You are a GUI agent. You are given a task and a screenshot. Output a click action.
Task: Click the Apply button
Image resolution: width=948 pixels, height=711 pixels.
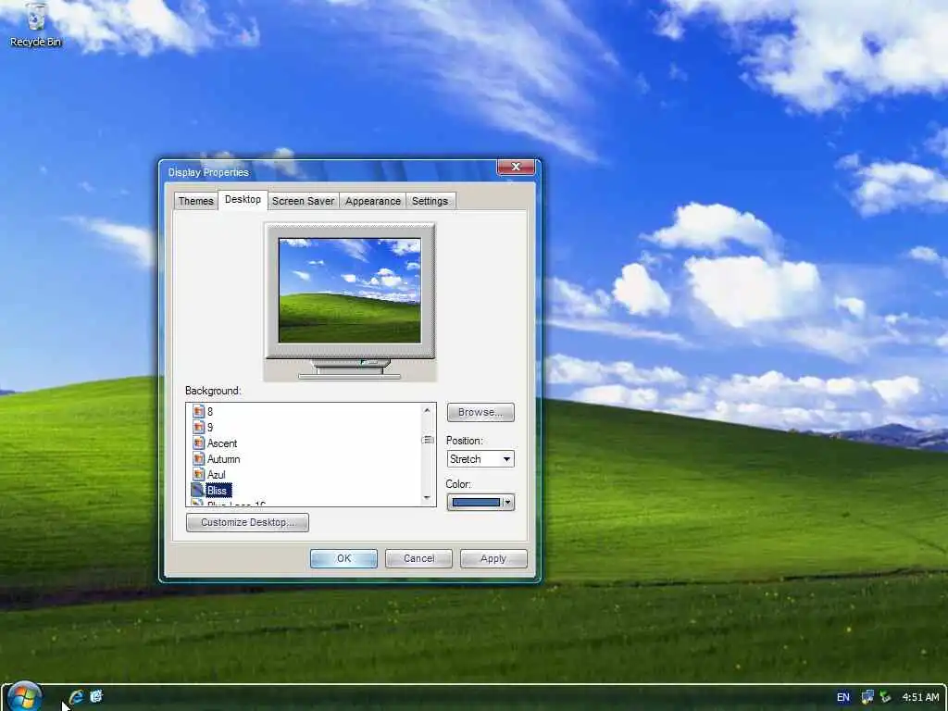click(x=493, y=558)
